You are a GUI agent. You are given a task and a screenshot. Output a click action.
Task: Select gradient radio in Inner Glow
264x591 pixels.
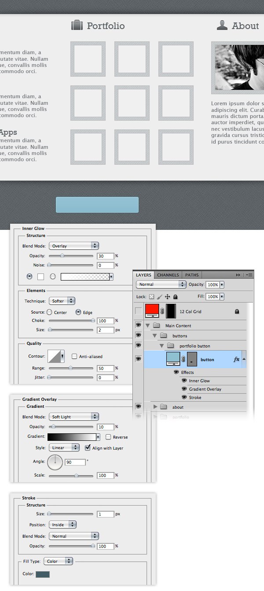pos(53,277)
